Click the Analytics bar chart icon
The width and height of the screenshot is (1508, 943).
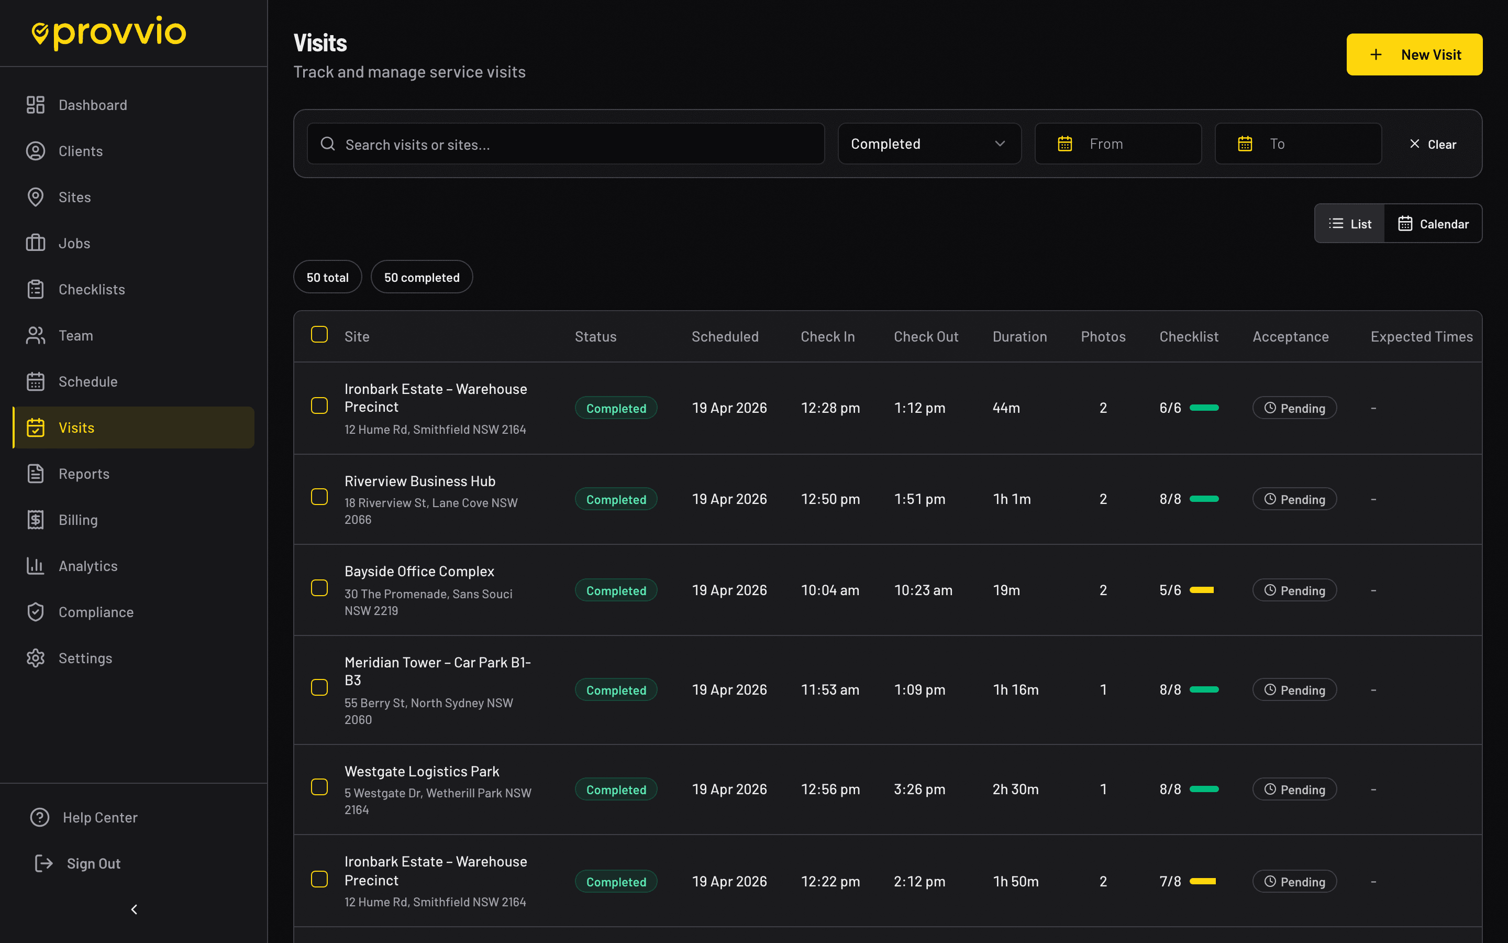[x=36, y=566]
